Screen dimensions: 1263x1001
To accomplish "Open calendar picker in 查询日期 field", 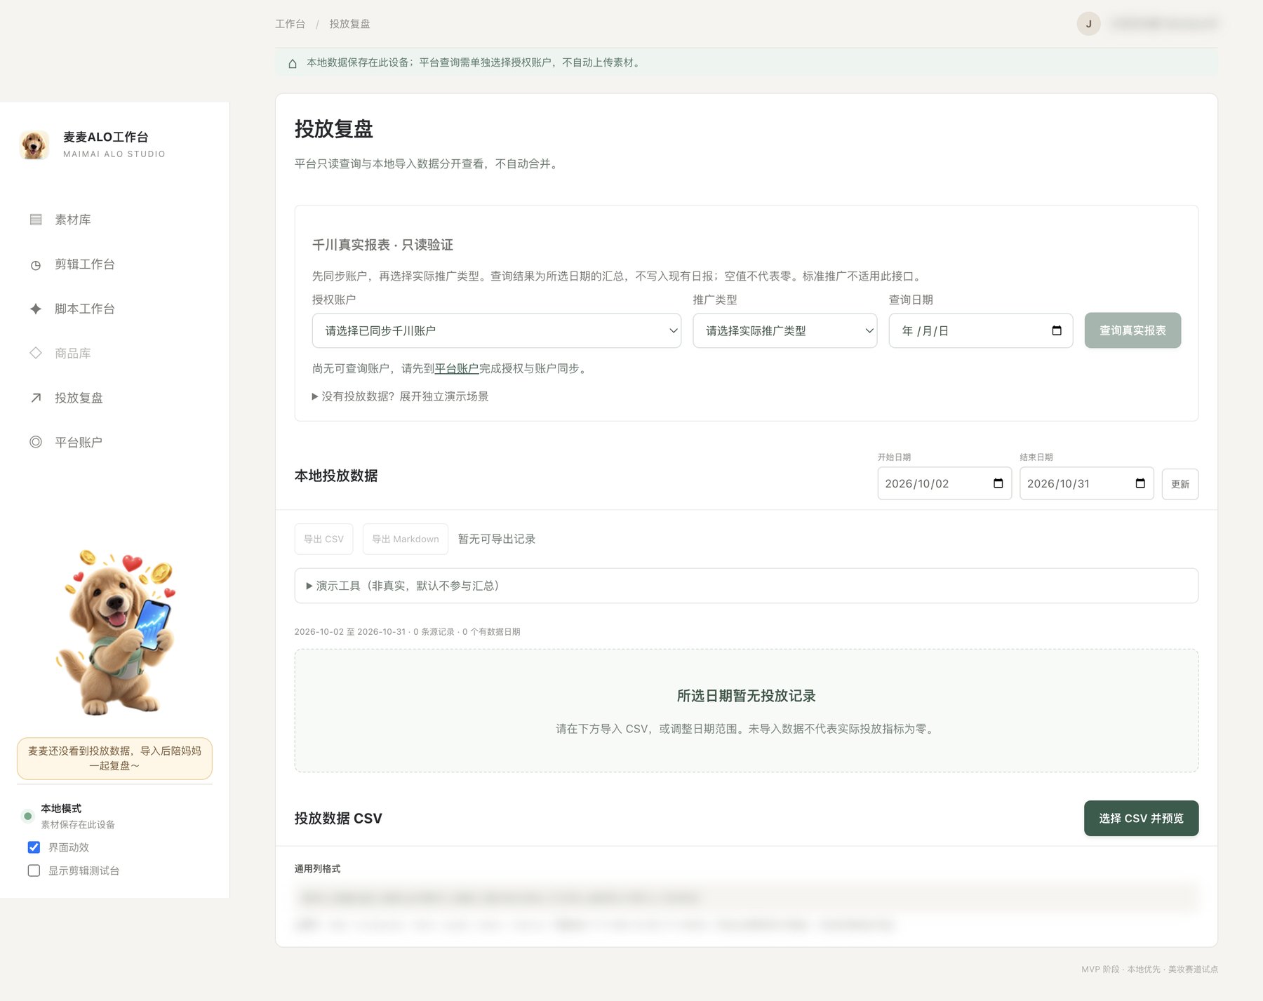I will pos(1057,330).
